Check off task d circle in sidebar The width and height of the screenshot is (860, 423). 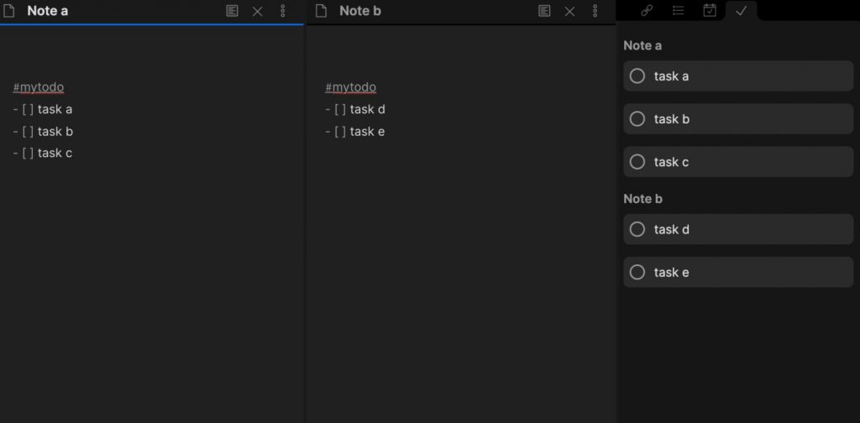[637, 229]
